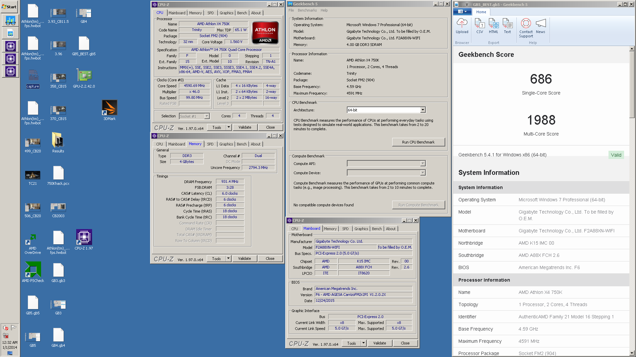Select the GB3.gb3 file on desktop
636x357 pixels.
pos(58,273)
